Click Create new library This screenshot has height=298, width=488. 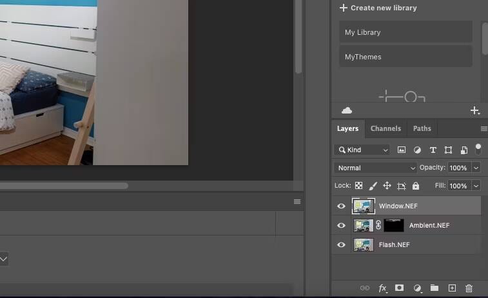[x=378, y=8]
